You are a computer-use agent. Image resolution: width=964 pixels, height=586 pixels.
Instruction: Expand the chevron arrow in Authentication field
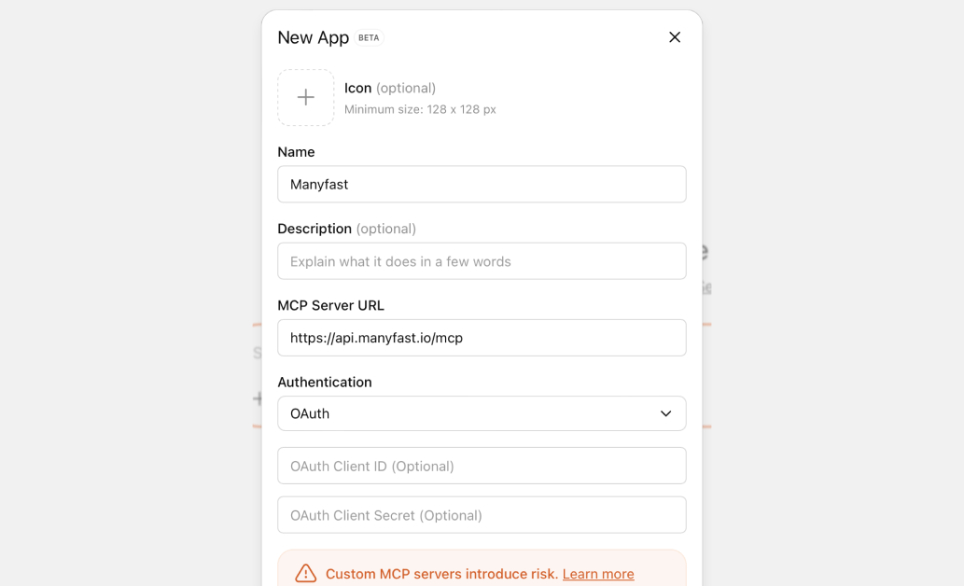(665, 413)
